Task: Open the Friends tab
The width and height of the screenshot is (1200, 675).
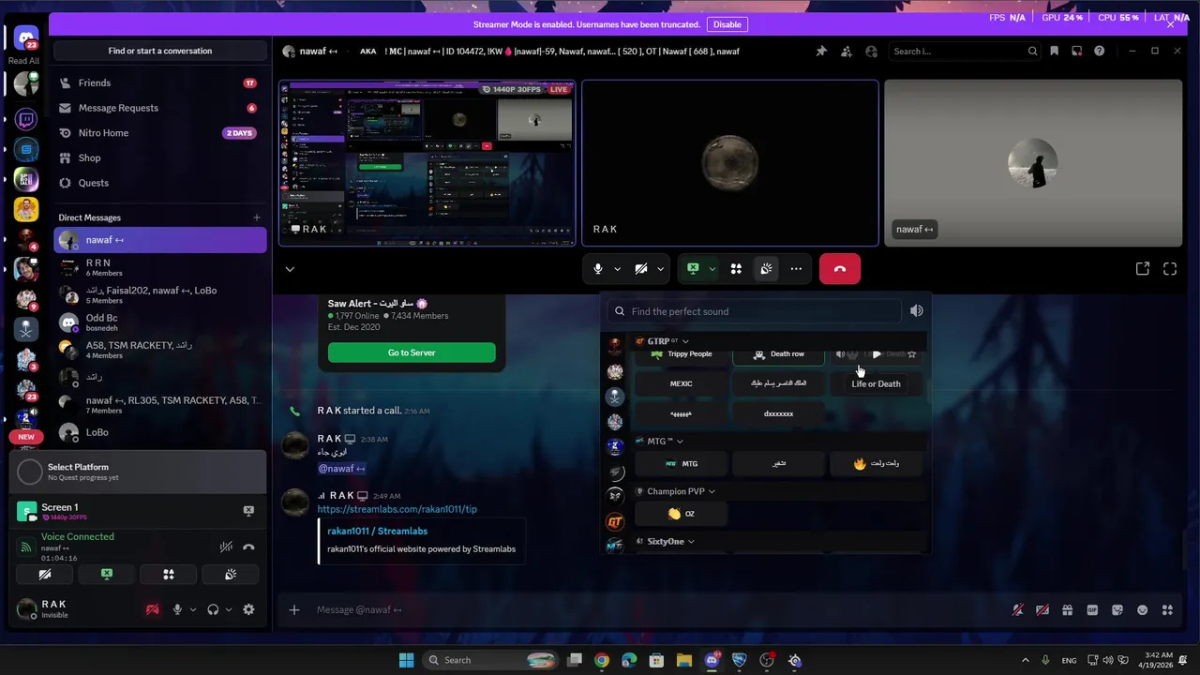Action: [x=159, y=83]
